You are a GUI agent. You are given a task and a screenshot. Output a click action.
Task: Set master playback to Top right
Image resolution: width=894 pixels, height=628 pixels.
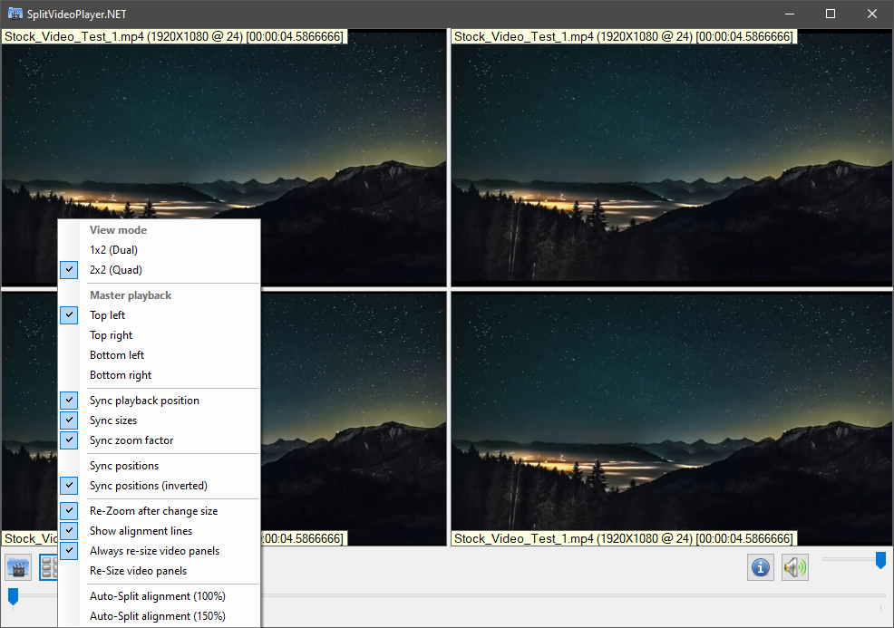[x=111, y=335]
